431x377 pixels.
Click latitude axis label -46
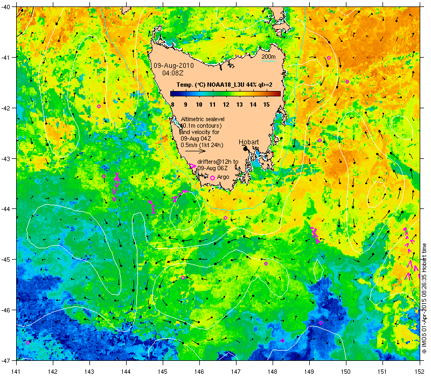tap(5, 310)
